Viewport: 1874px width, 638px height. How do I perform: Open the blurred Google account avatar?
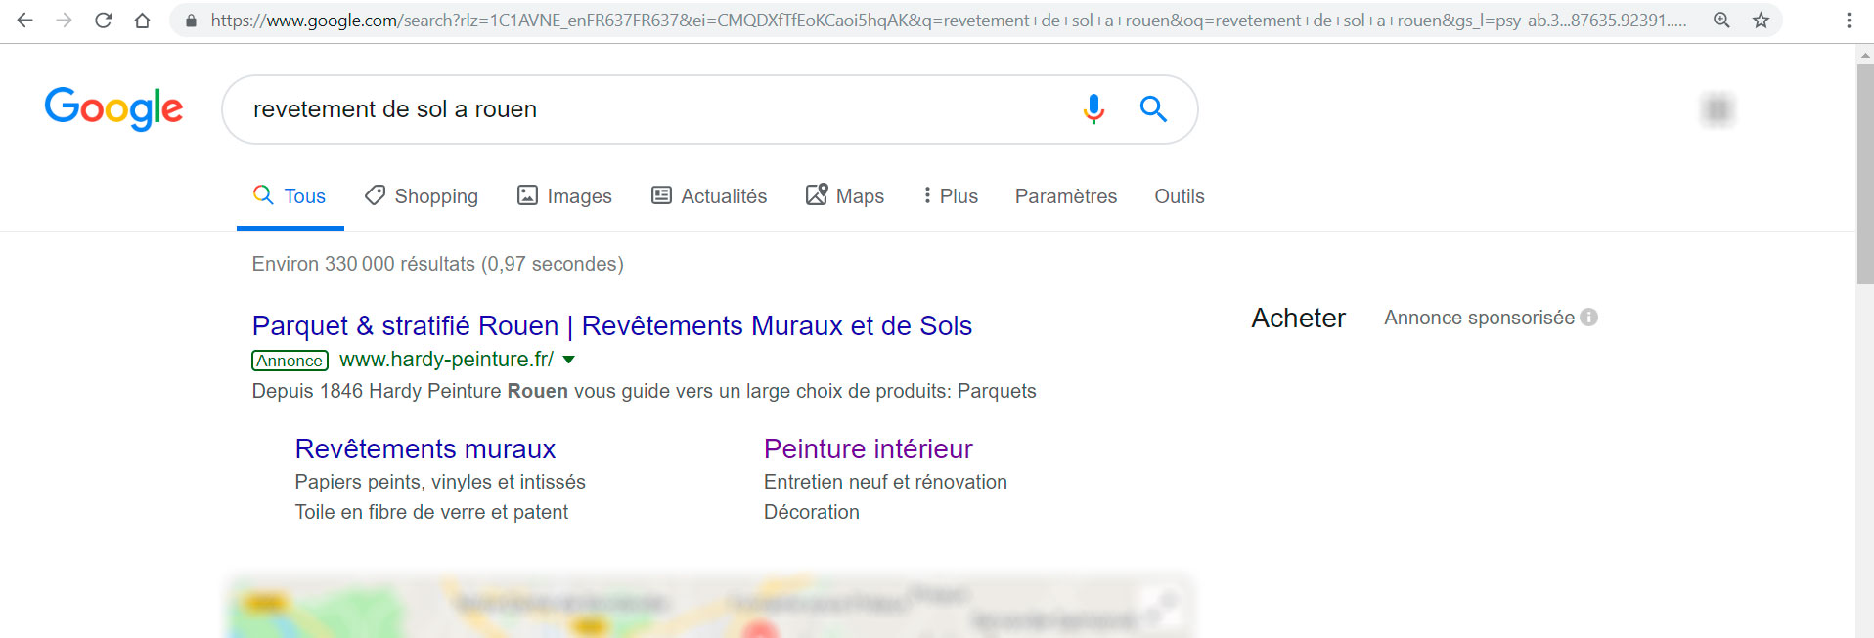coord(1718,109)
